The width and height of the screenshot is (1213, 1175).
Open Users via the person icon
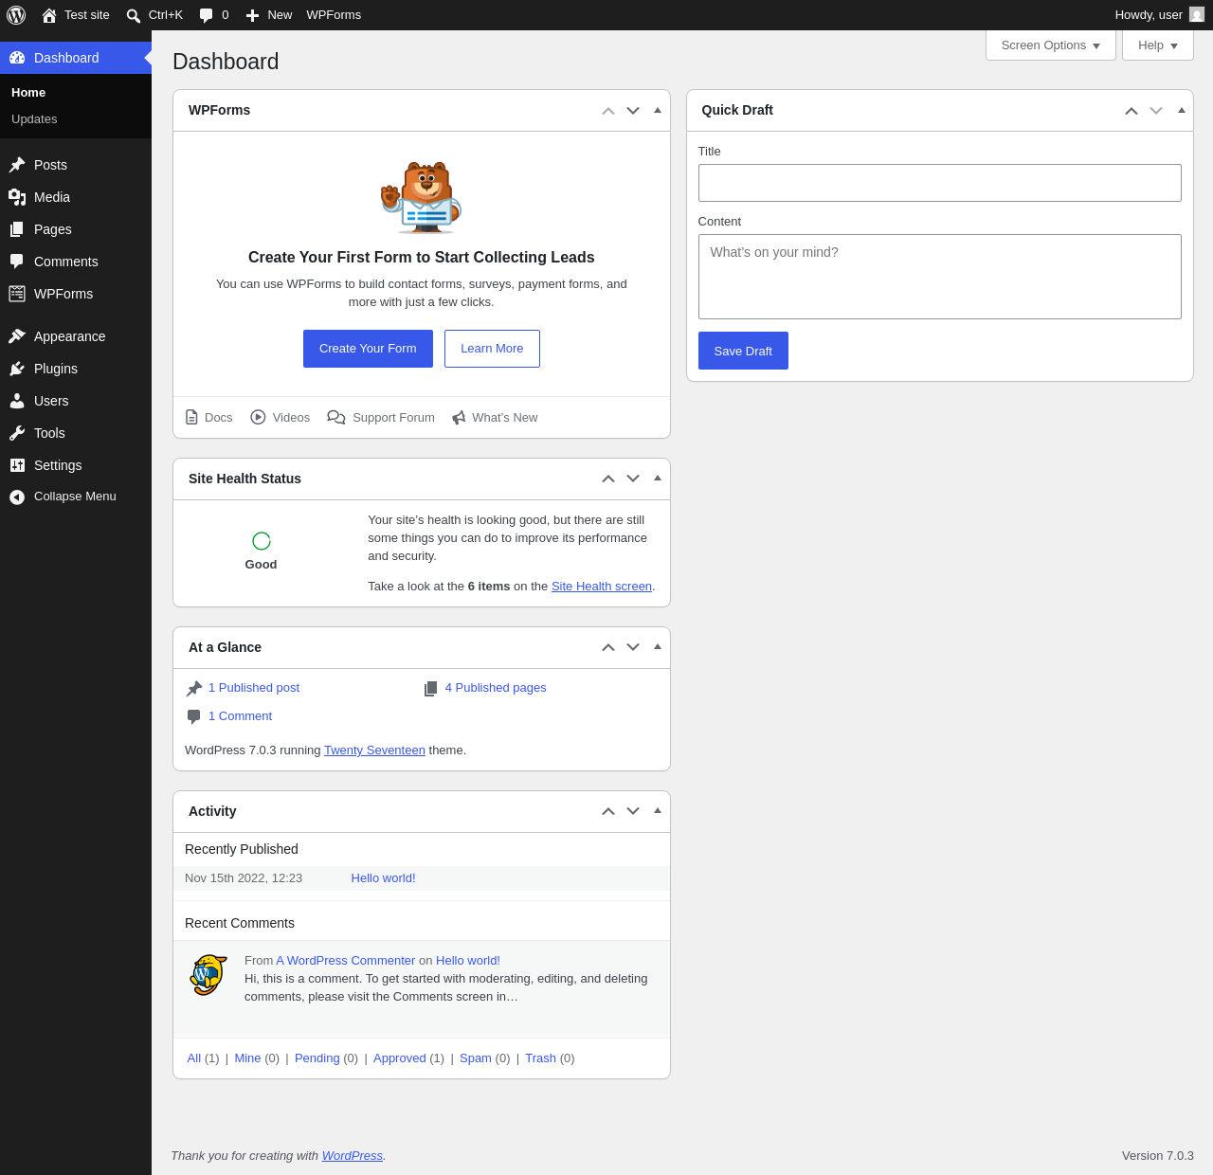(x=17, y=401)
